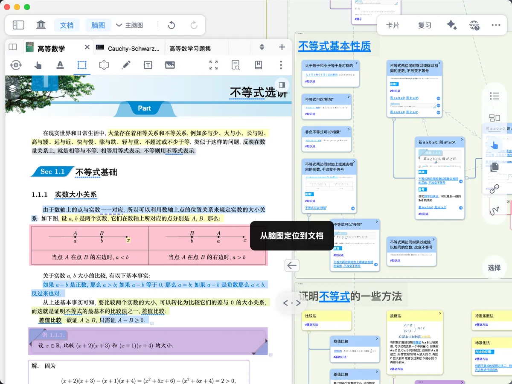Open the document settings gear icon
The width and height of the screenshot is (512, 384).
click(16, 65)
